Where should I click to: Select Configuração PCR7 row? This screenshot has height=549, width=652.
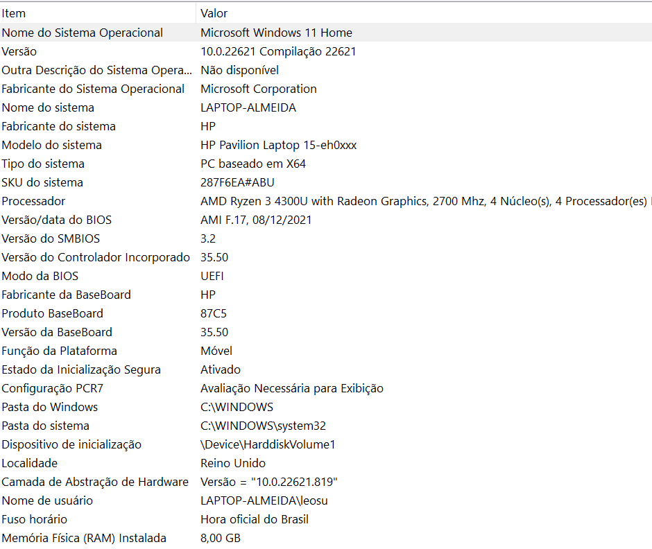(326, 387)
